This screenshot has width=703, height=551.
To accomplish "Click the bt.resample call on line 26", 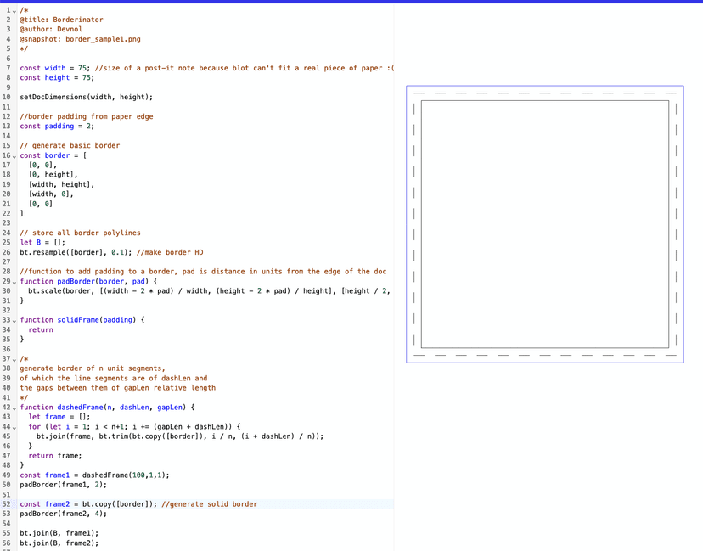I will pyautogui.click(x=44, y=252).
